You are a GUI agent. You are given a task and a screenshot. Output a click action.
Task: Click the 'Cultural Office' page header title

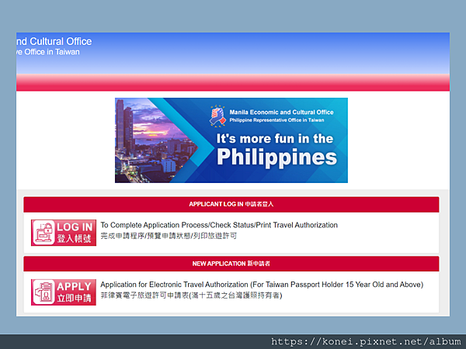click(x=54, y=41)
